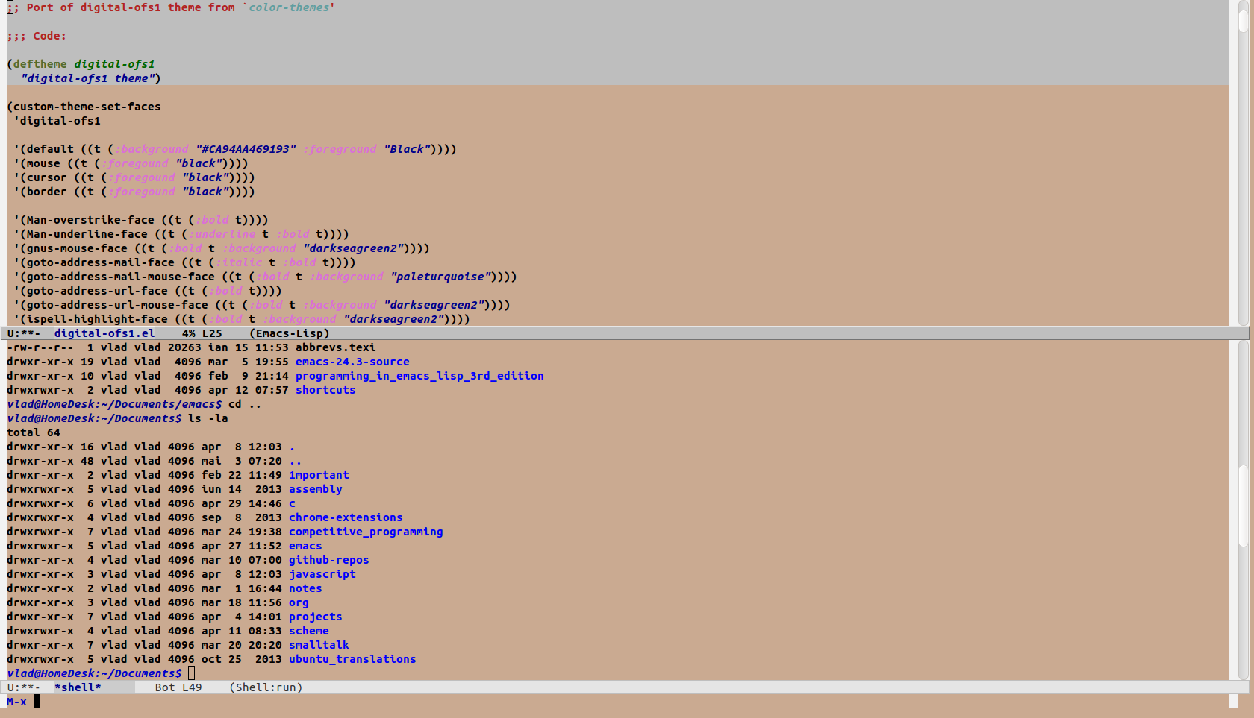Click the emacs-24.3-source directory name
This screenshot has width=1254, height=718.
click(x=352, y=362)
